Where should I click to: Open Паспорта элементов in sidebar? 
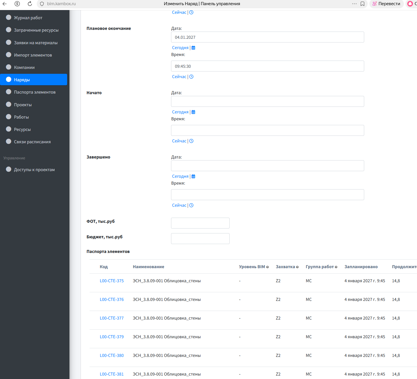click(34, 92)
